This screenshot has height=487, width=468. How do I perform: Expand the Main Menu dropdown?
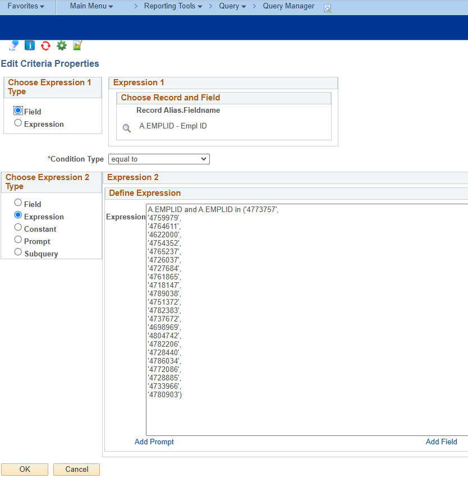pyautogui.click(x=91, y=7)
